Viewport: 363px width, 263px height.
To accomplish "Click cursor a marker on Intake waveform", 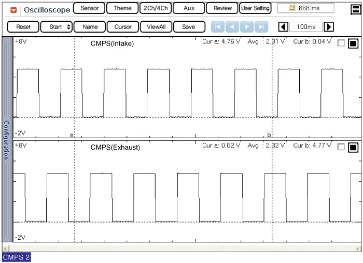I will pyautogui.click(x=72, y=135).
